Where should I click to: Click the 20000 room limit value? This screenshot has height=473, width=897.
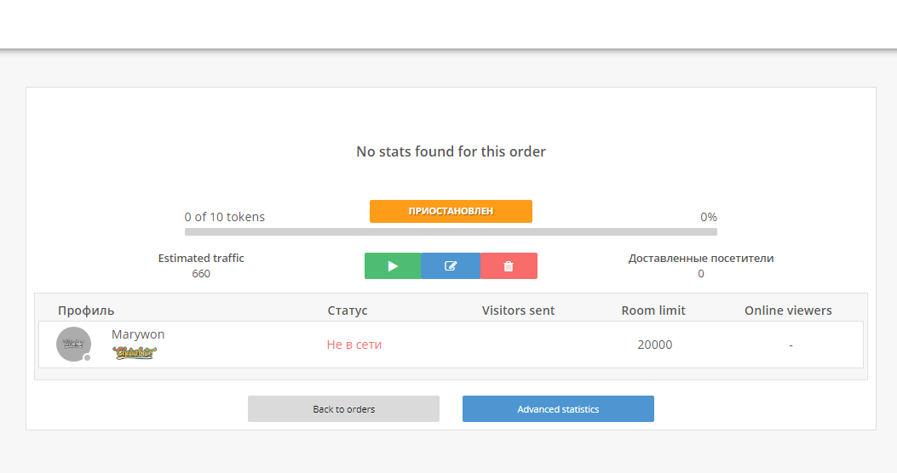click(654, 345)
